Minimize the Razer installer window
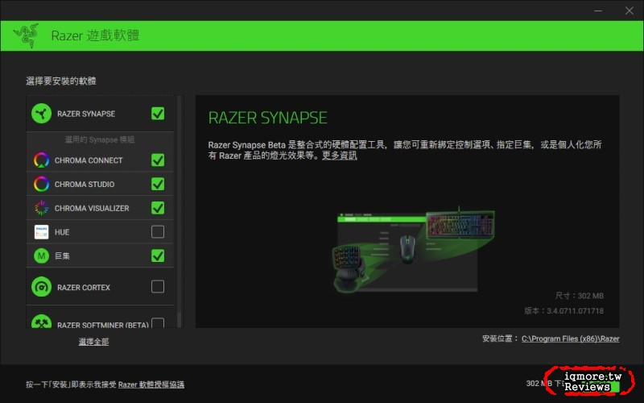This screenshot has width=644, height=403. 598,10
